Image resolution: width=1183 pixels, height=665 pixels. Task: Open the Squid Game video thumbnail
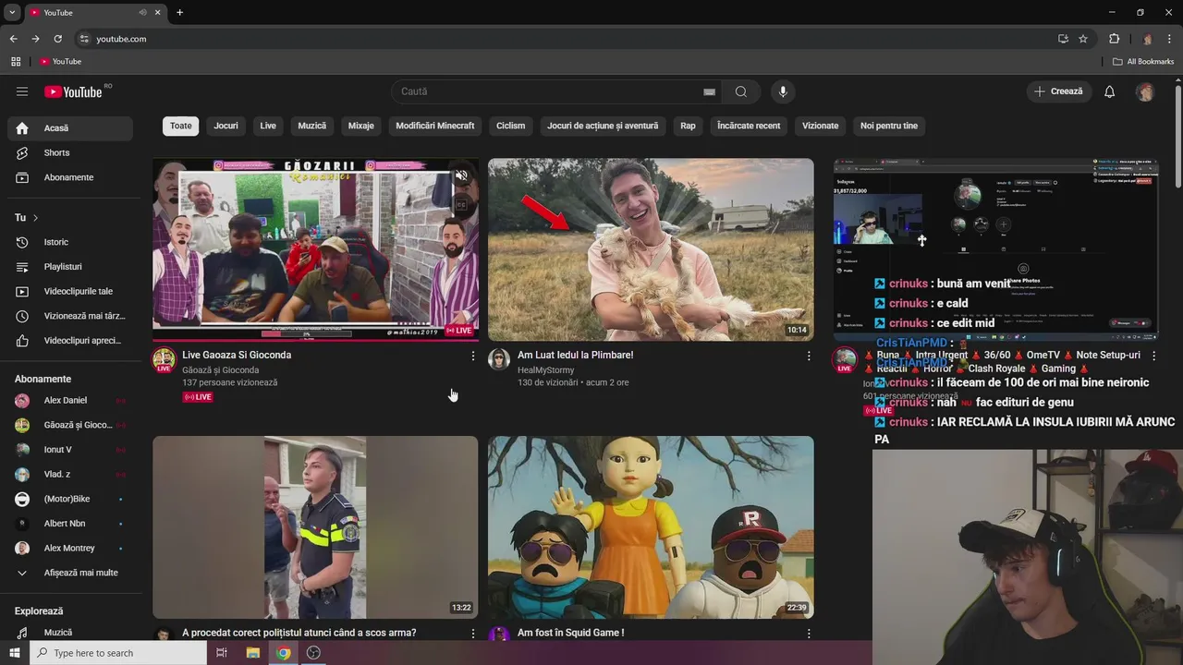(651, 527)
